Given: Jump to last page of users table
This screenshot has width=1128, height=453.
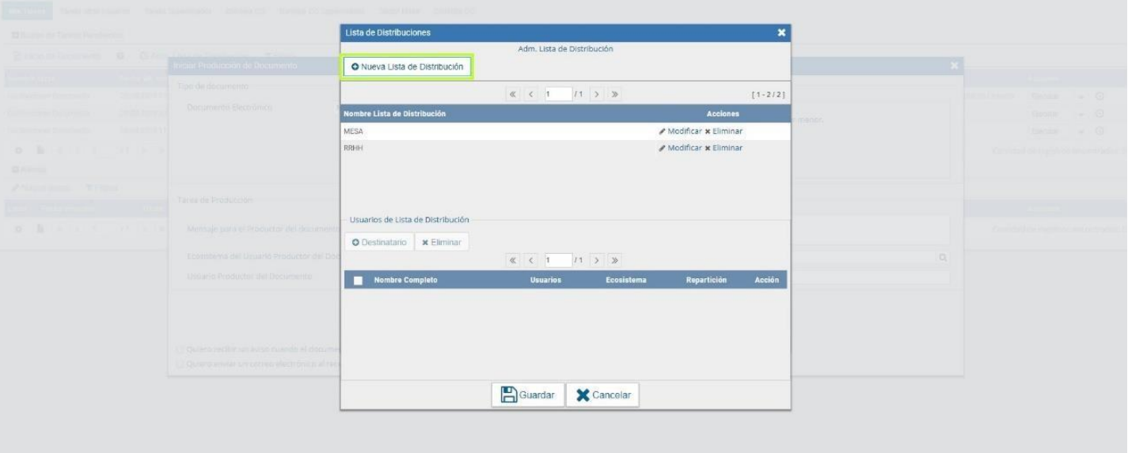Looking at the screenshot, I should click(615, 260).
